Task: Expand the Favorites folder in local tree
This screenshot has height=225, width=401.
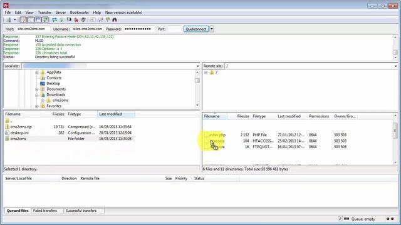Action: [x=37, y=106]
